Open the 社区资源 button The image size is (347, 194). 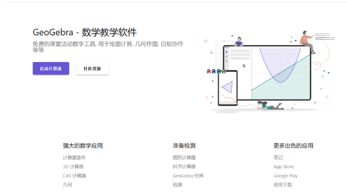[x=93, y=68]
